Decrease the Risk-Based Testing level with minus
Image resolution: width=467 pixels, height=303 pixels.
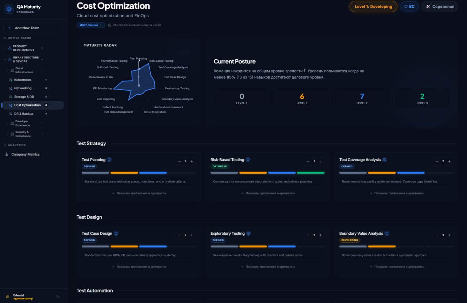[x=308, y=161]
